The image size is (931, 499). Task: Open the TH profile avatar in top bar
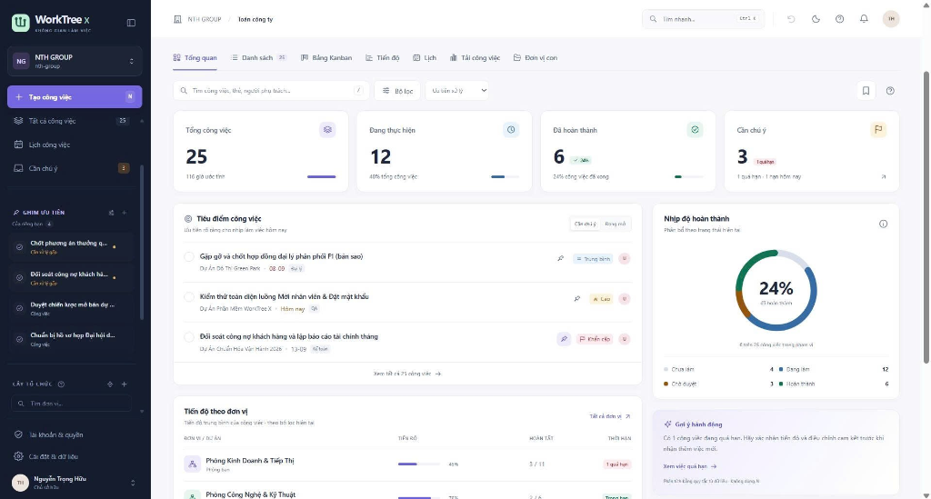891,19
